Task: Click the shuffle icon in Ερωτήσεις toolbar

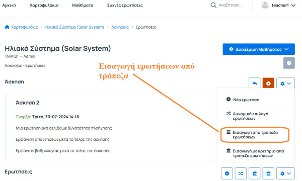Action: pos(241,173)
